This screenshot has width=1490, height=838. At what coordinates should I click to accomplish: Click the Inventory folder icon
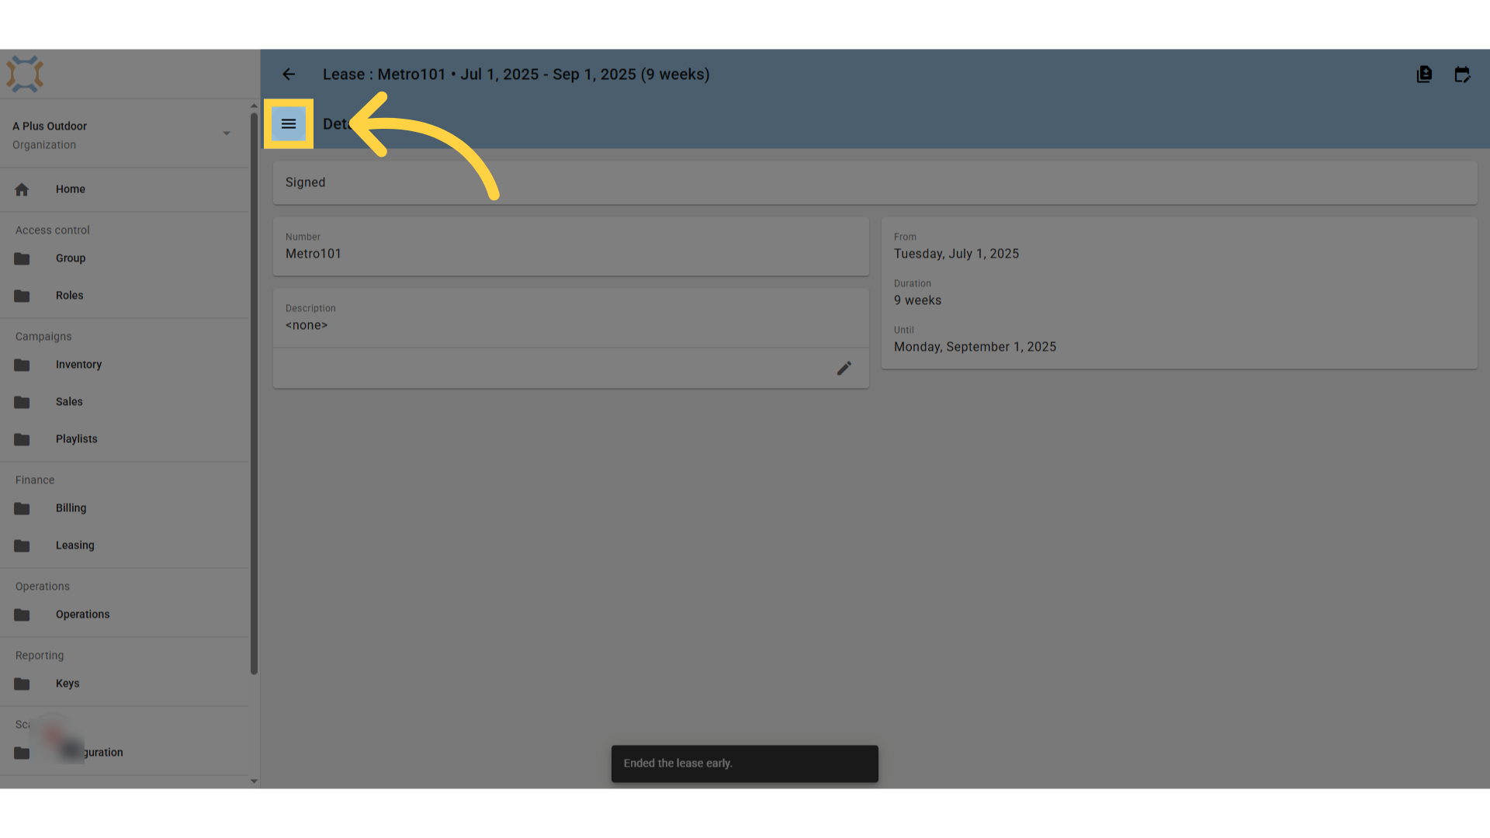22,365
